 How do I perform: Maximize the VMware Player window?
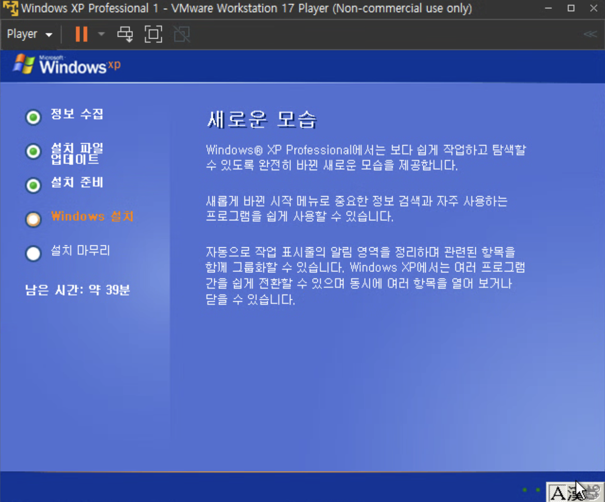tap(571, 8)
